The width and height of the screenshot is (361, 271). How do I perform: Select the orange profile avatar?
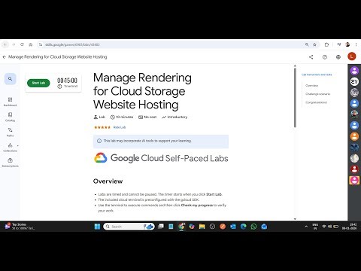354,136
